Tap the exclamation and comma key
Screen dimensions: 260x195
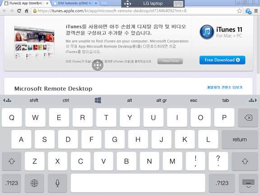click(195, 161)
